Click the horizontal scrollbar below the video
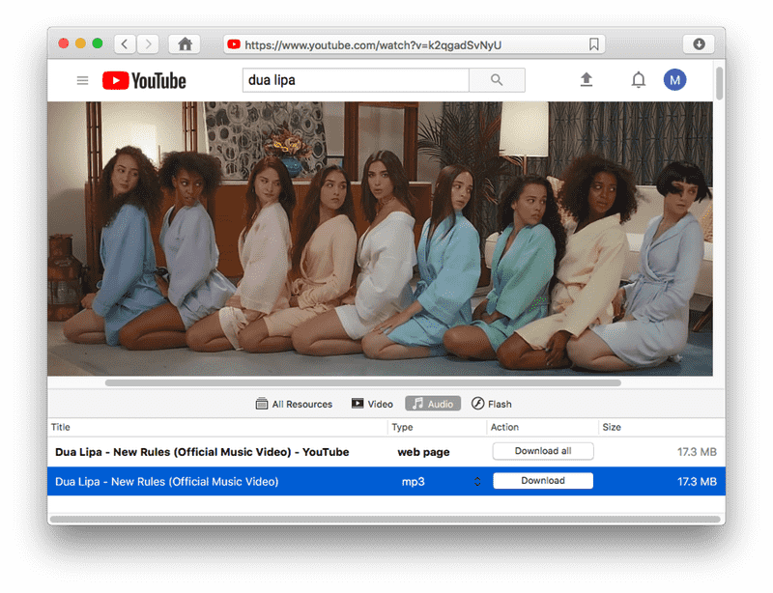 [363, 382]
